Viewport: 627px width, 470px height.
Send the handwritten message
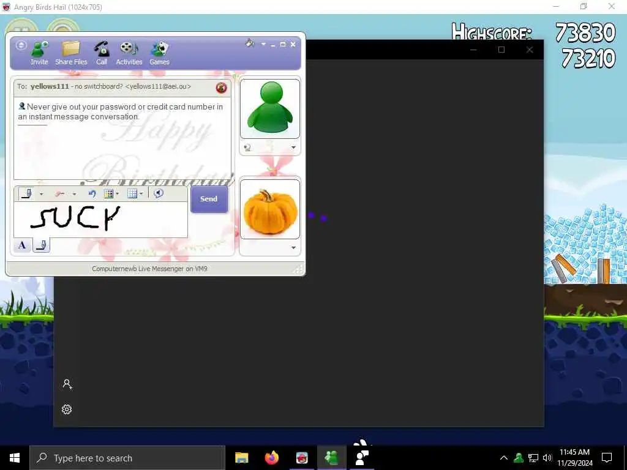pos(209,199)
